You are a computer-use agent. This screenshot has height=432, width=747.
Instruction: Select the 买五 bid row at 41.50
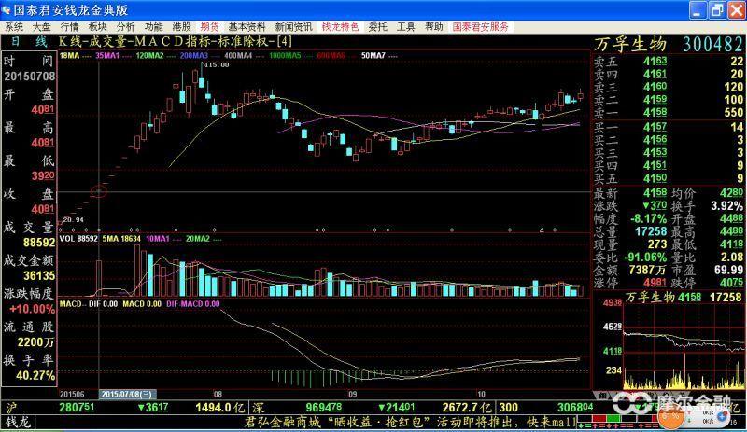coord(669,178)
